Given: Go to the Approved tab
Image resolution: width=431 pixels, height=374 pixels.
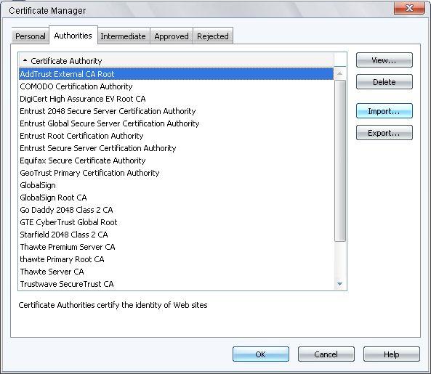Looking at the screenshot, I should pyautogui.click(x=172, y=36).
